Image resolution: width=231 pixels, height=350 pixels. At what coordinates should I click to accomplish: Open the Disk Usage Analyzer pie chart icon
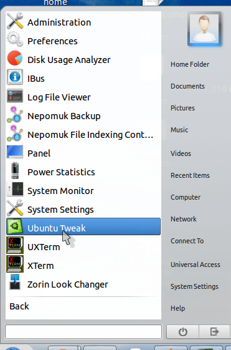click(x=15, y=58)
